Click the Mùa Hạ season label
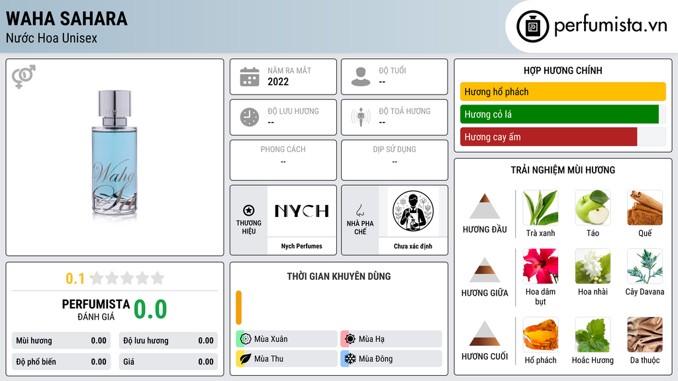The height and width of the screenshot is (381, 678). [x=371, y=339]
